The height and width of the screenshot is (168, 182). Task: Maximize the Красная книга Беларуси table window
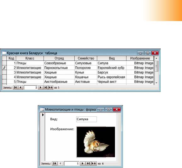pyautogui.click(x=148, y=53)
